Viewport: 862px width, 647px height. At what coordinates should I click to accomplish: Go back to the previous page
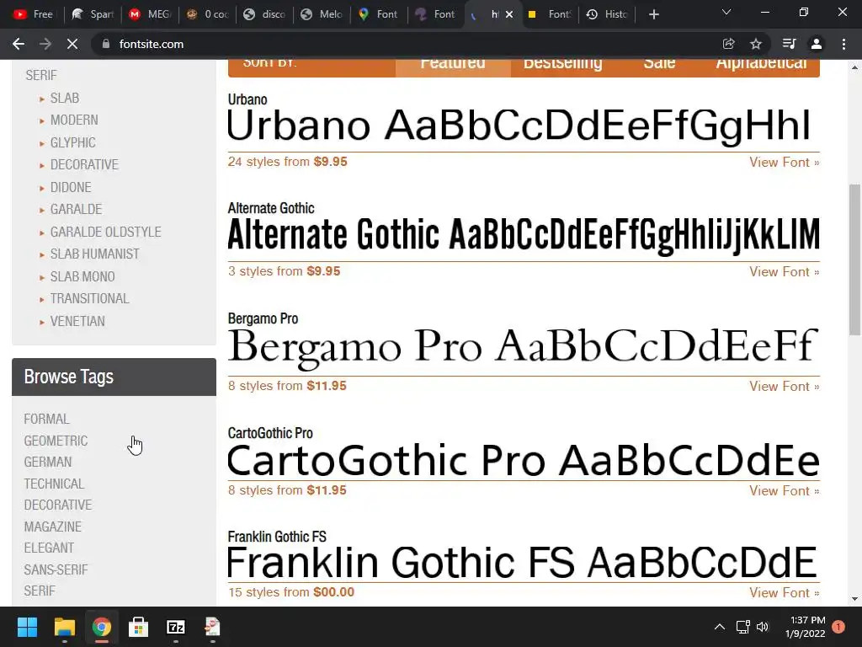tap(19, 44)
